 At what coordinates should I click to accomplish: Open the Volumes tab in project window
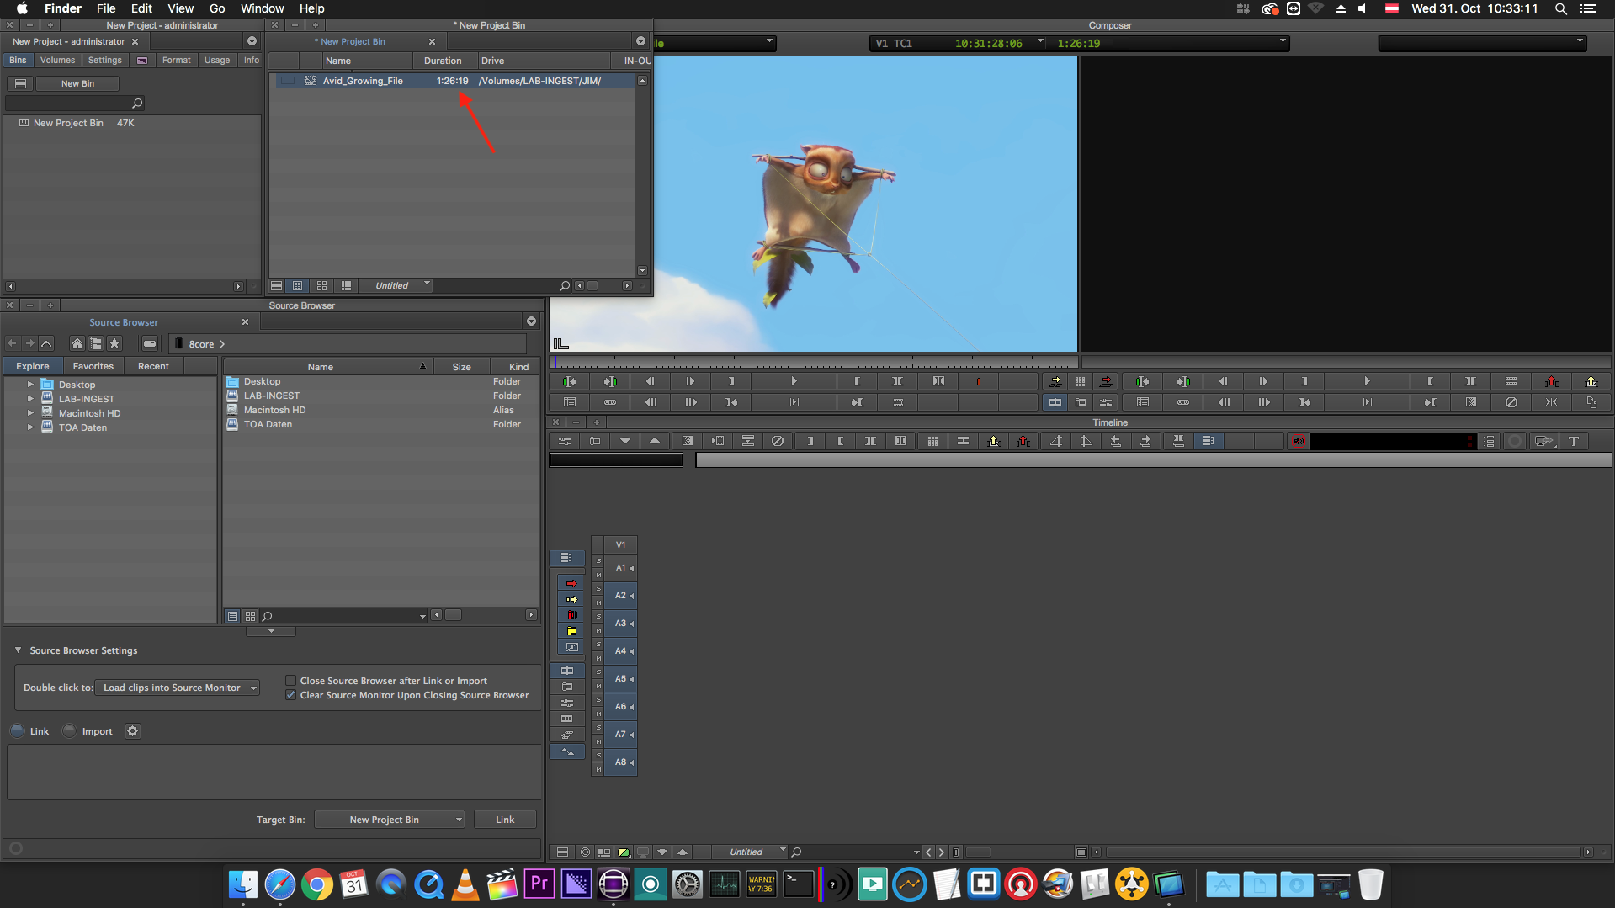click(57, 61)
